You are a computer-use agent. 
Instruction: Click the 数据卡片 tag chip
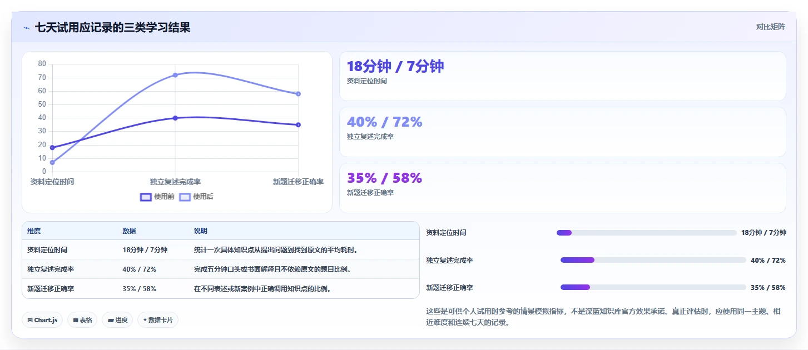click(x=158, y=320)
